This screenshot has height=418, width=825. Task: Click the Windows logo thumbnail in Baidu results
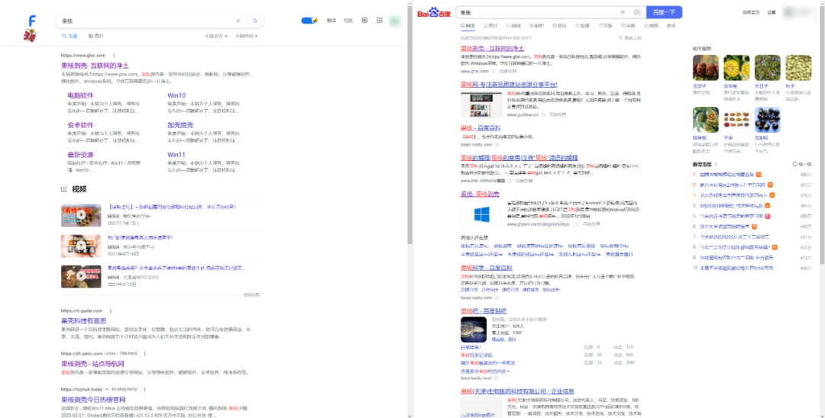[481, 214]
